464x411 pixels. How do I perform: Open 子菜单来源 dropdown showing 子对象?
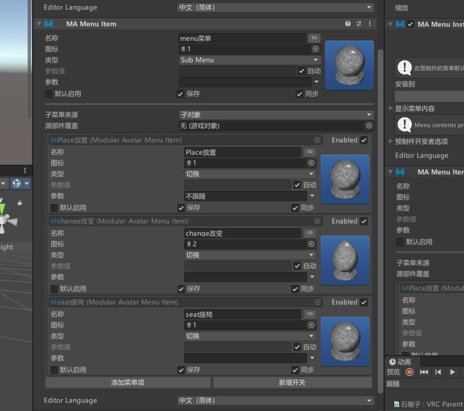pyautogui.click(x=276, y=115)
